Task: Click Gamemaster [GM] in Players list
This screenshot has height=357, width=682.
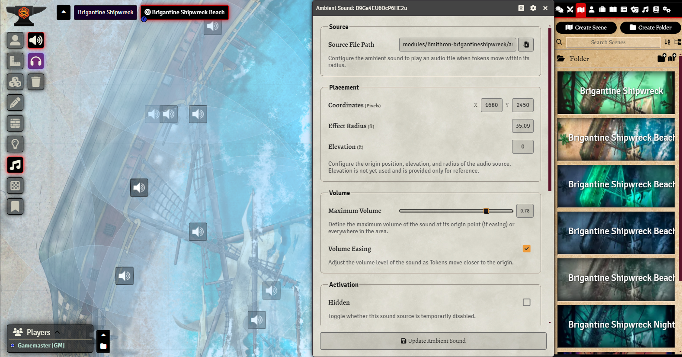Action: tap(41, 345)
